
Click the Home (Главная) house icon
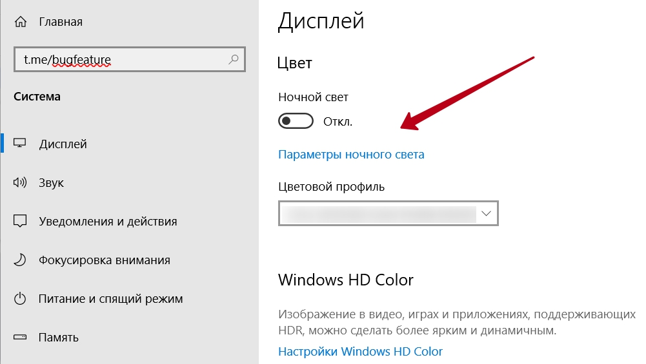[20, 21]
